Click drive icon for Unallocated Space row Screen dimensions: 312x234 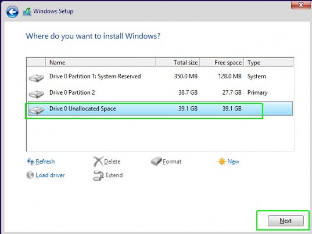[x=36, y=110]
